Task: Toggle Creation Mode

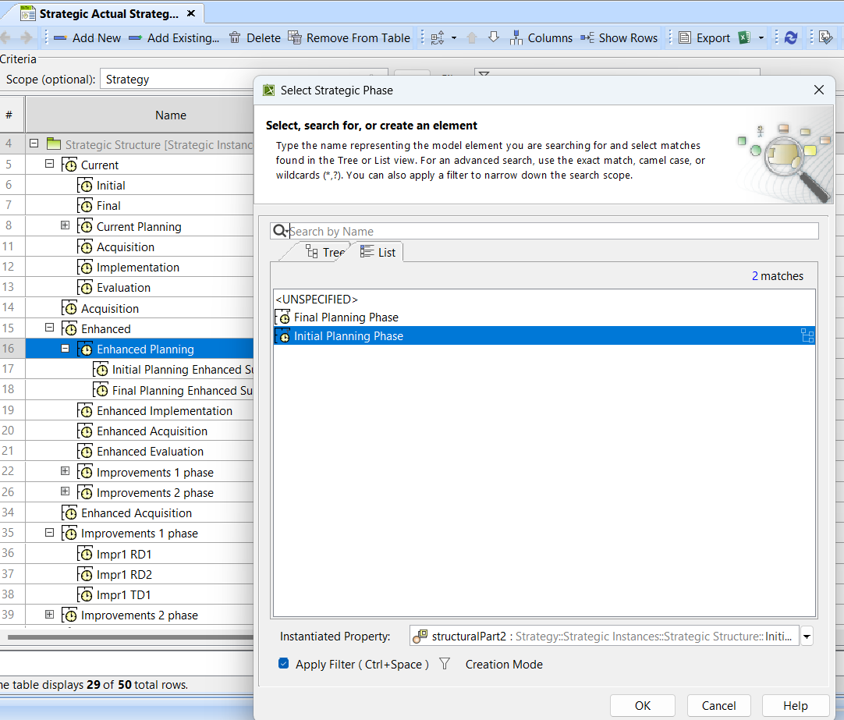Action: (x=504, y=665)
